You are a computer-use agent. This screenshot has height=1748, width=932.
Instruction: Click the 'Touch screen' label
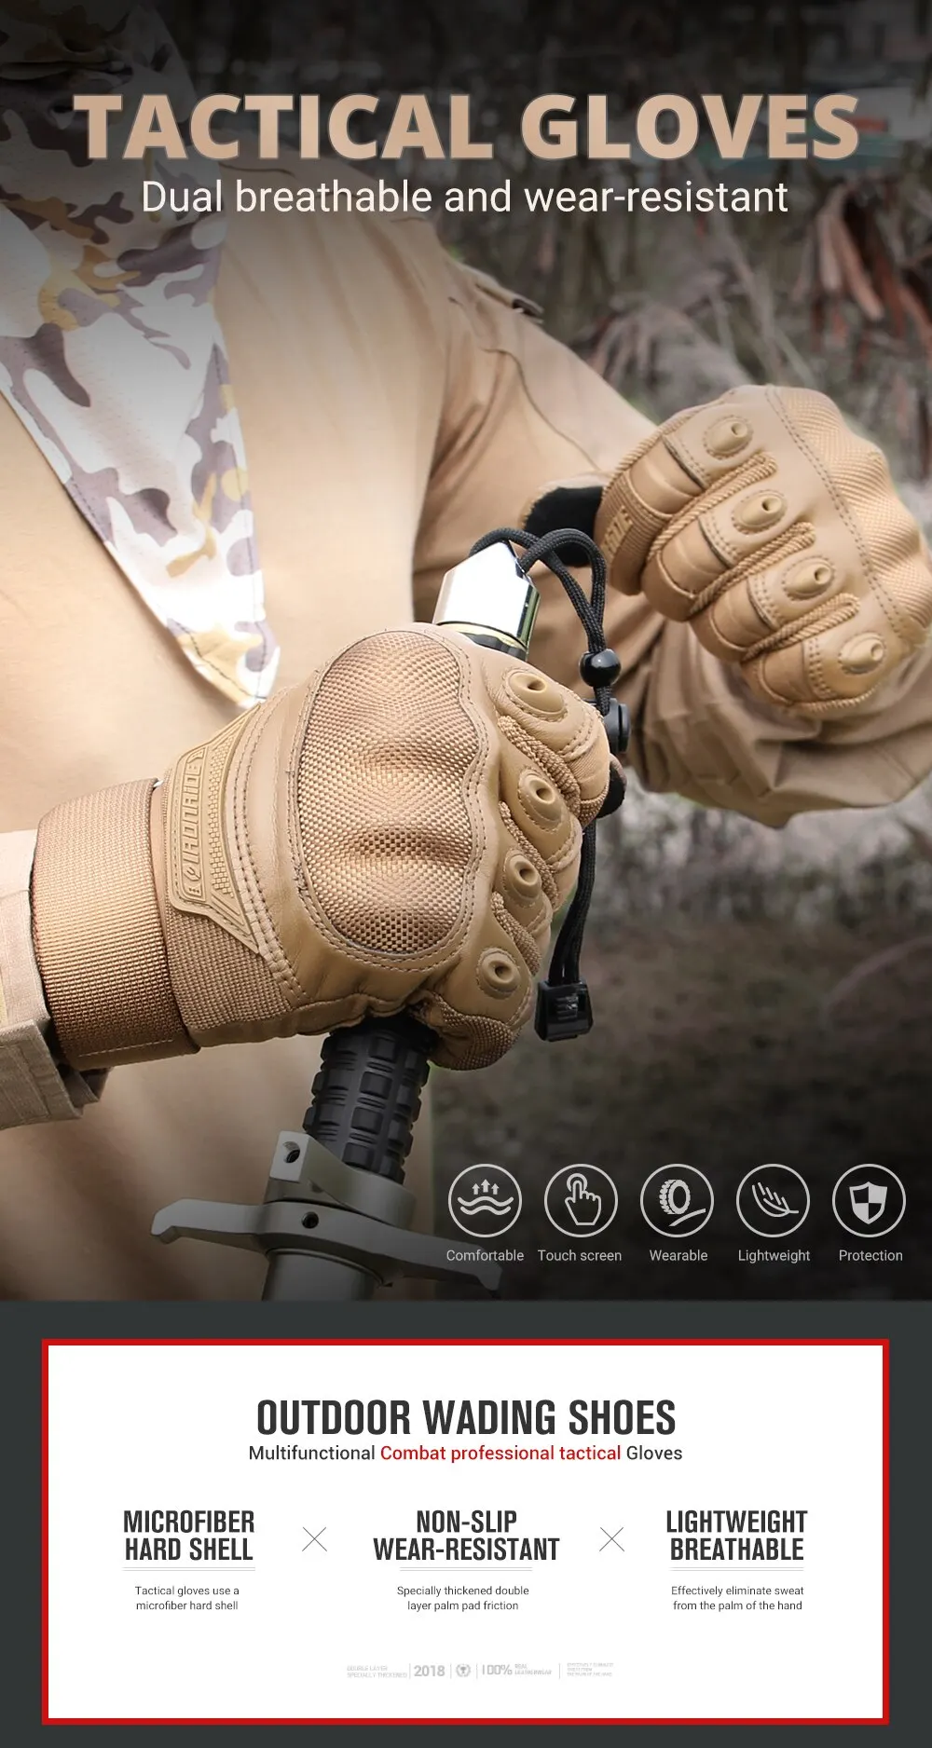[580, 1255]
